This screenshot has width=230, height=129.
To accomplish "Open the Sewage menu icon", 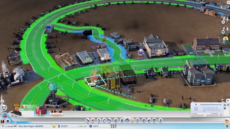I will 109,120.
